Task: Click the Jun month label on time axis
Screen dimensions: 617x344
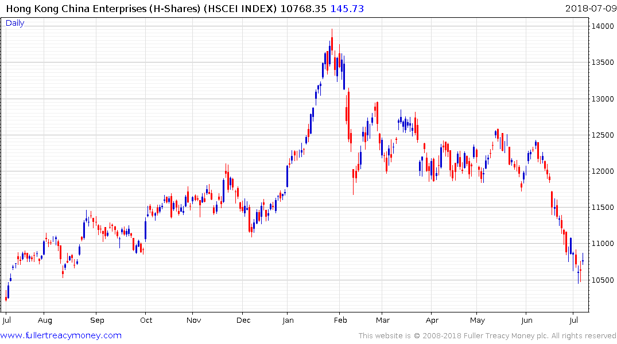Action: coord(527,320)
